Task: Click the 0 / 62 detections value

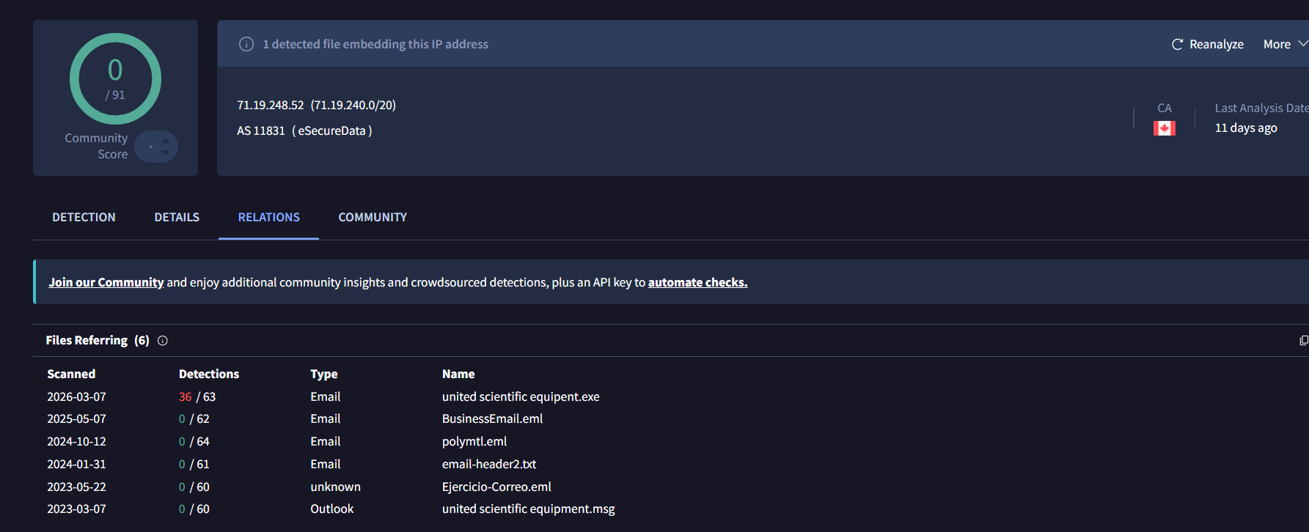Action: pyautogui.click(x=194, y=418)
